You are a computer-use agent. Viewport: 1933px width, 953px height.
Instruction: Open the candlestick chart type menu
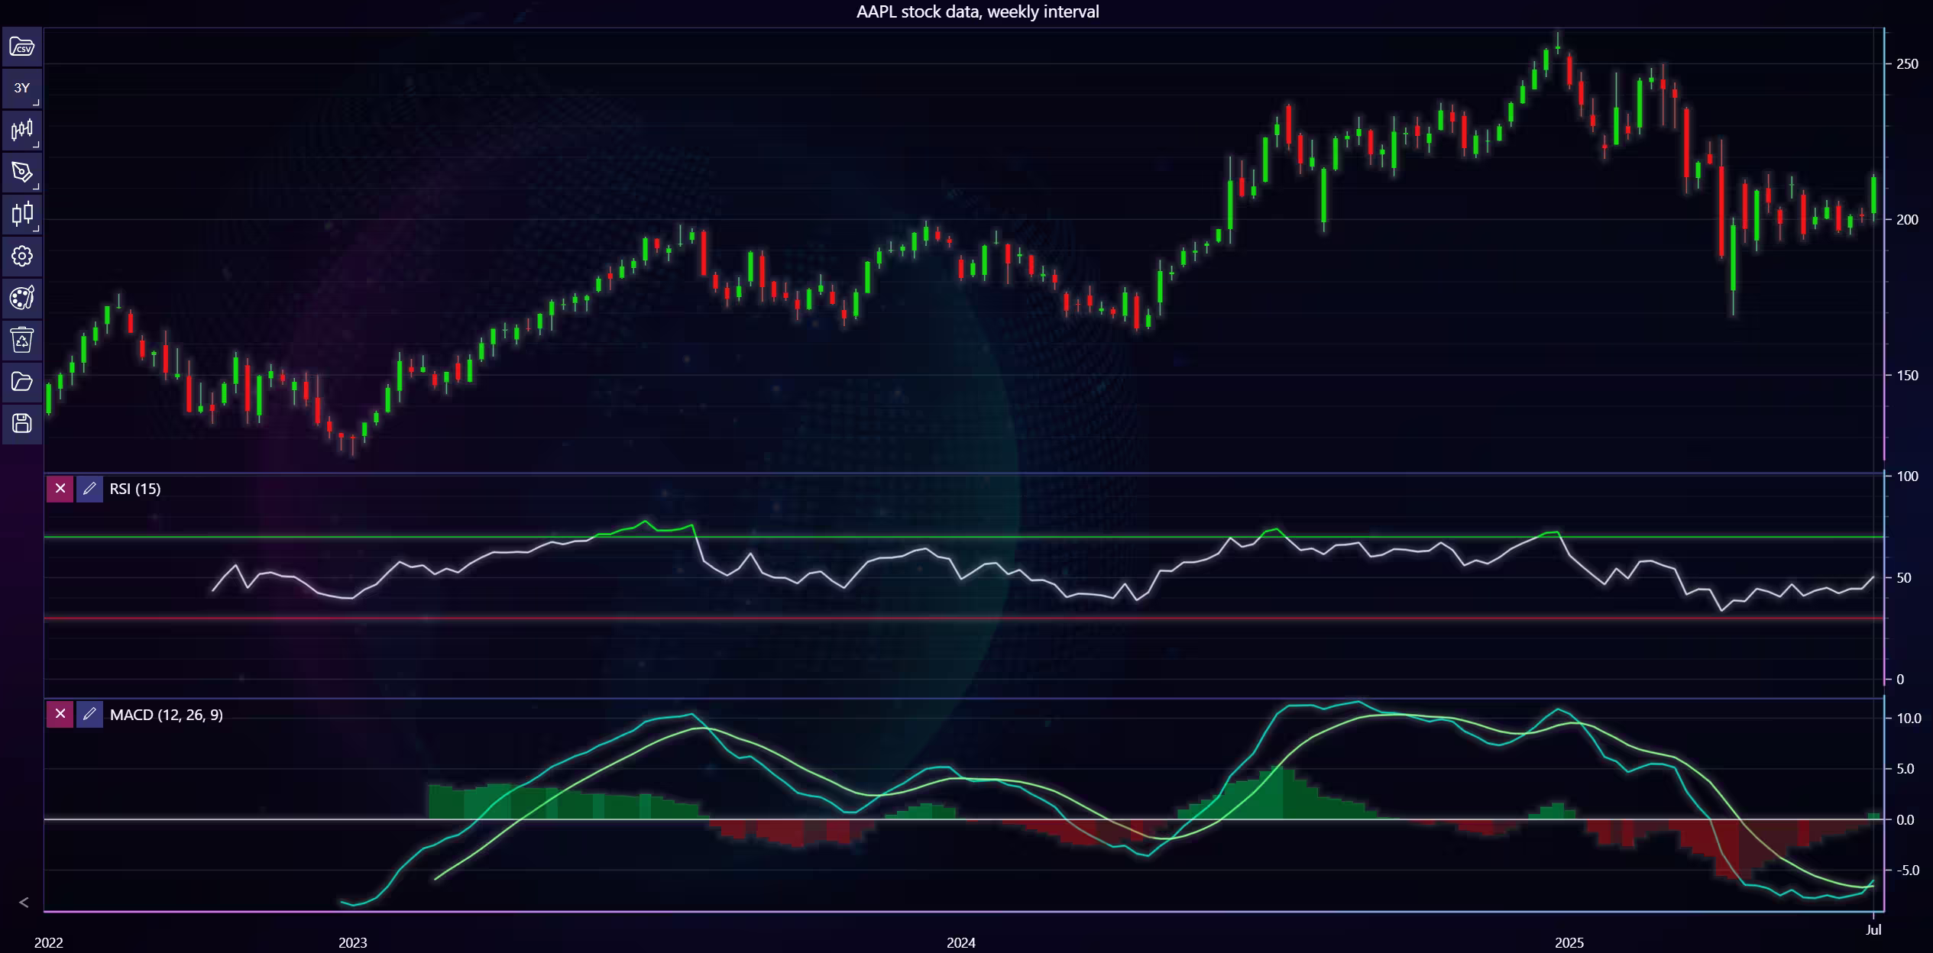[x=22, y=215]
